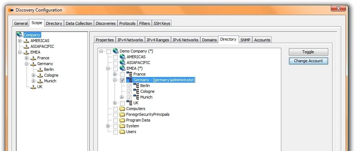The height and width of the screenshot is (151, 355).
Task: Click the Cologne network icon in left tree
Action: pyautogui.click(x=40, y=75)
